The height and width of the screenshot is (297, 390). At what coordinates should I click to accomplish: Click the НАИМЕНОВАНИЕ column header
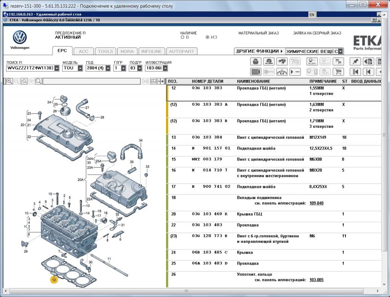[253, 81]
